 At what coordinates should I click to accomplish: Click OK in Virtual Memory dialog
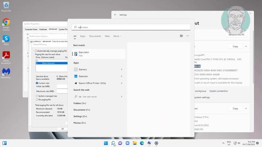(x=62, y=129)
